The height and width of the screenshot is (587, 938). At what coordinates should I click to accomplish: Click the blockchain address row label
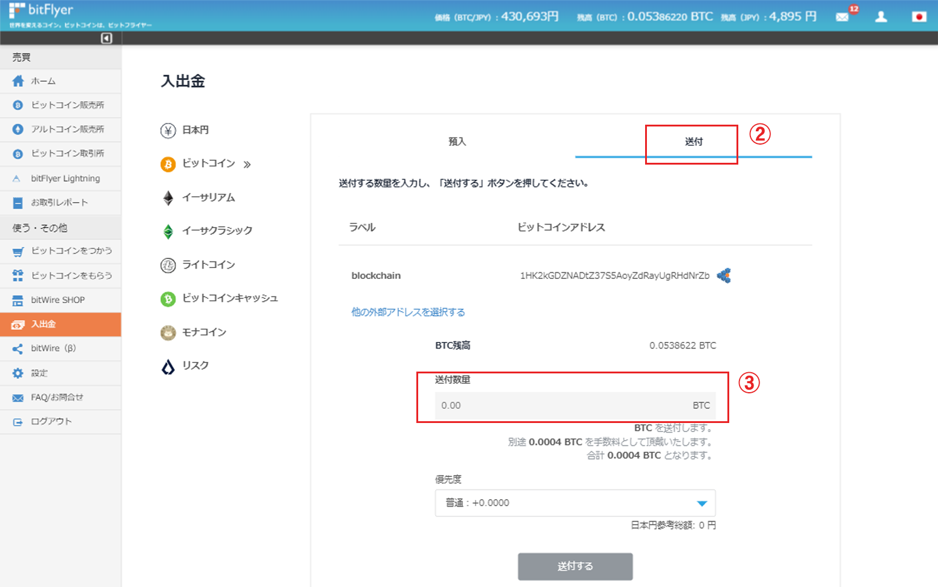(x=376, y=276)
